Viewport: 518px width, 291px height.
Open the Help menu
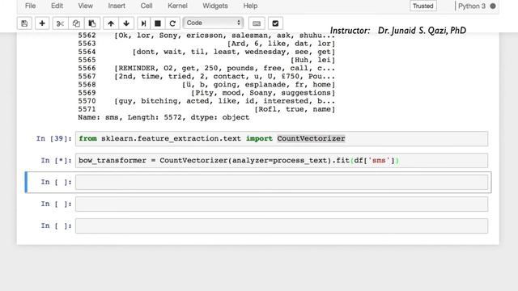click(x=250, y=6)
